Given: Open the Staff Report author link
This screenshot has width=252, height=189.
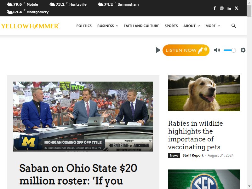Looking at the screenshot, I should (193, 155).
